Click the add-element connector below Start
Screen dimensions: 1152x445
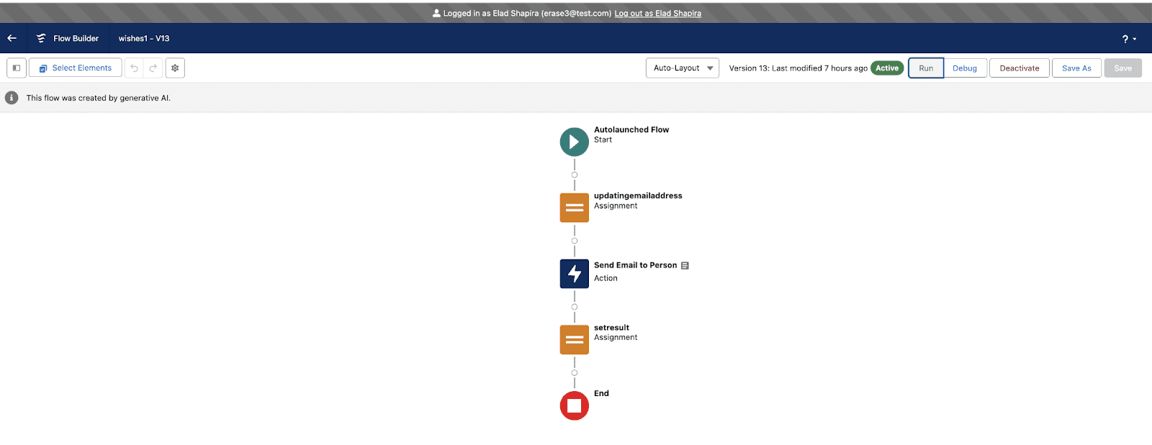574,175
